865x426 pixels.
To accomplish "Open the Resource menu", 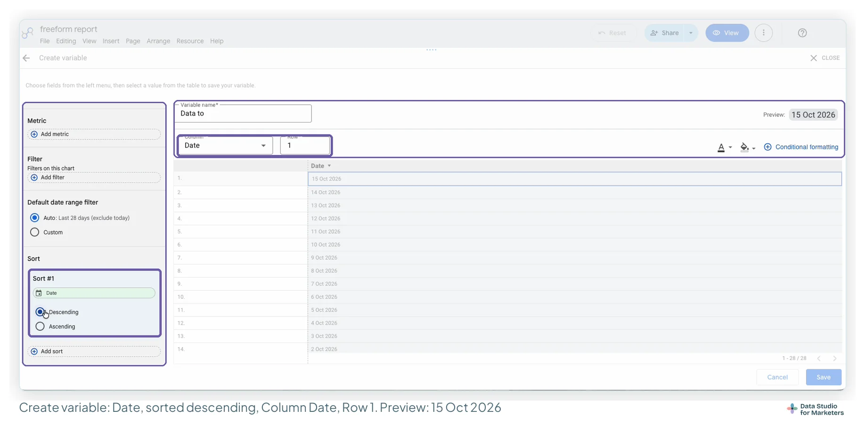I will (x=190, y=41).
